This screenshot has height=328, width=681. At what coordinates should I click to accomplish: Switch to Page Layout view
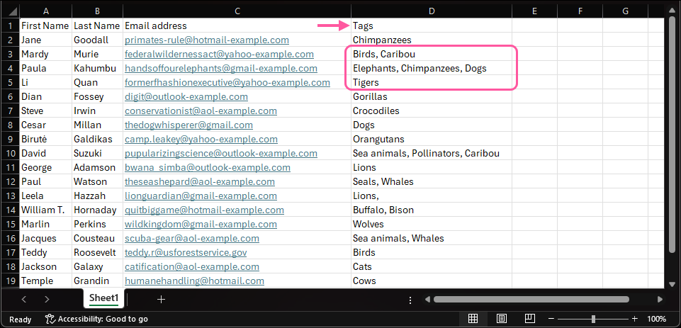(502, 319)
